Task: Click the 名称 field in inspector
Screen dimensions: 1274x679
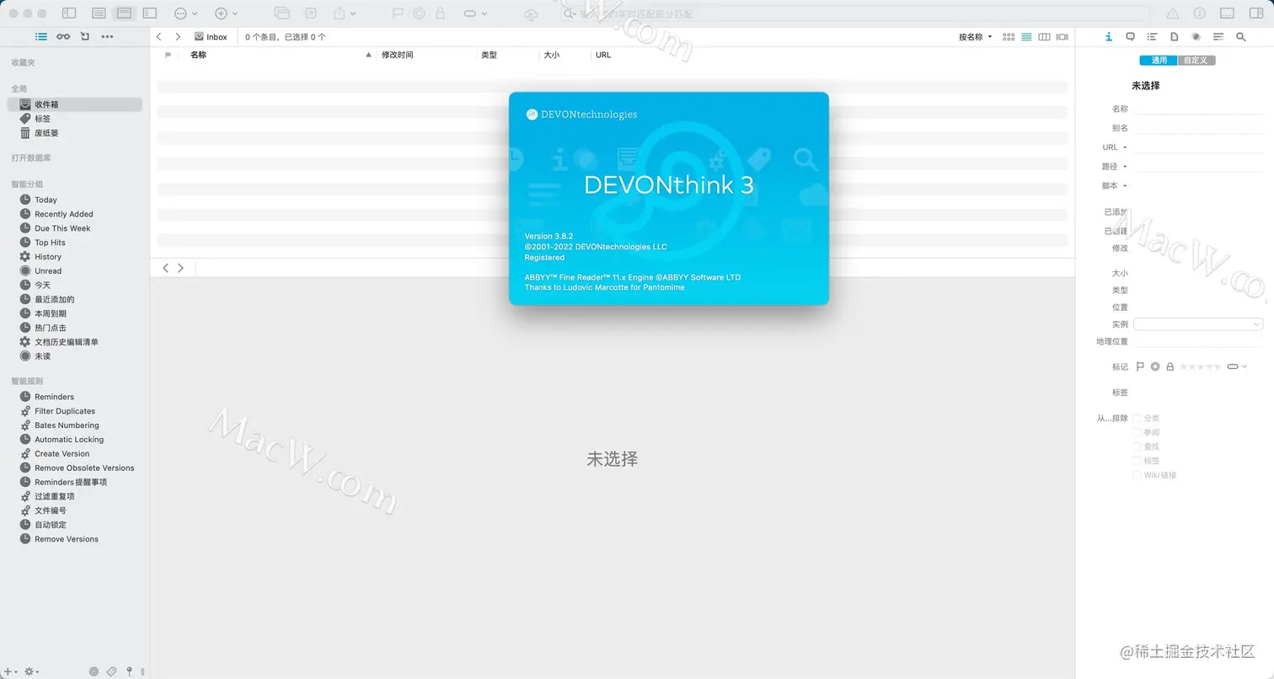Action: [x=1198, y=109]
